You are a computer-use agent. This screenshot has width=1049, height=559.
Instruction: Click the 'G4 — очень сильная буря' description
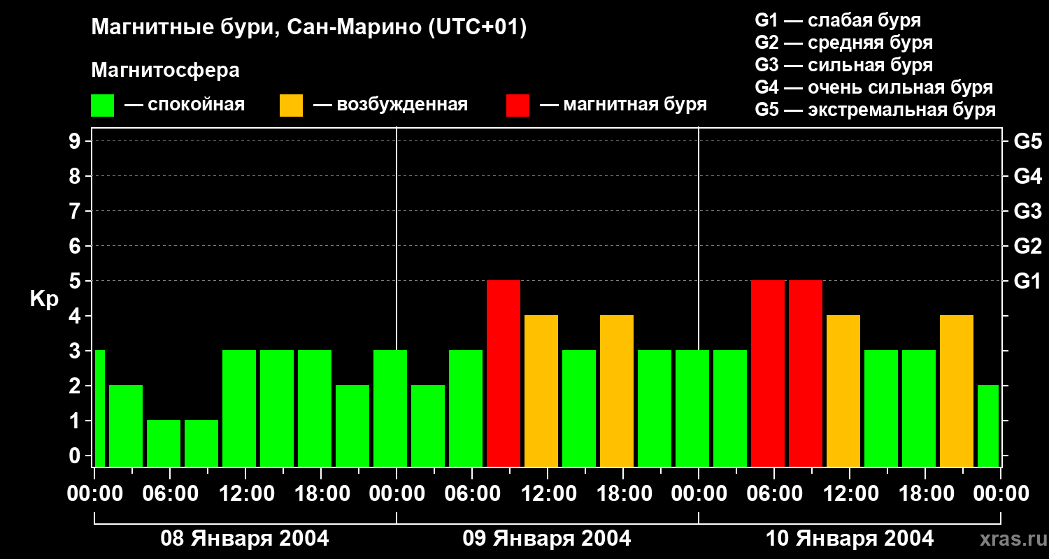coord(874,87)
